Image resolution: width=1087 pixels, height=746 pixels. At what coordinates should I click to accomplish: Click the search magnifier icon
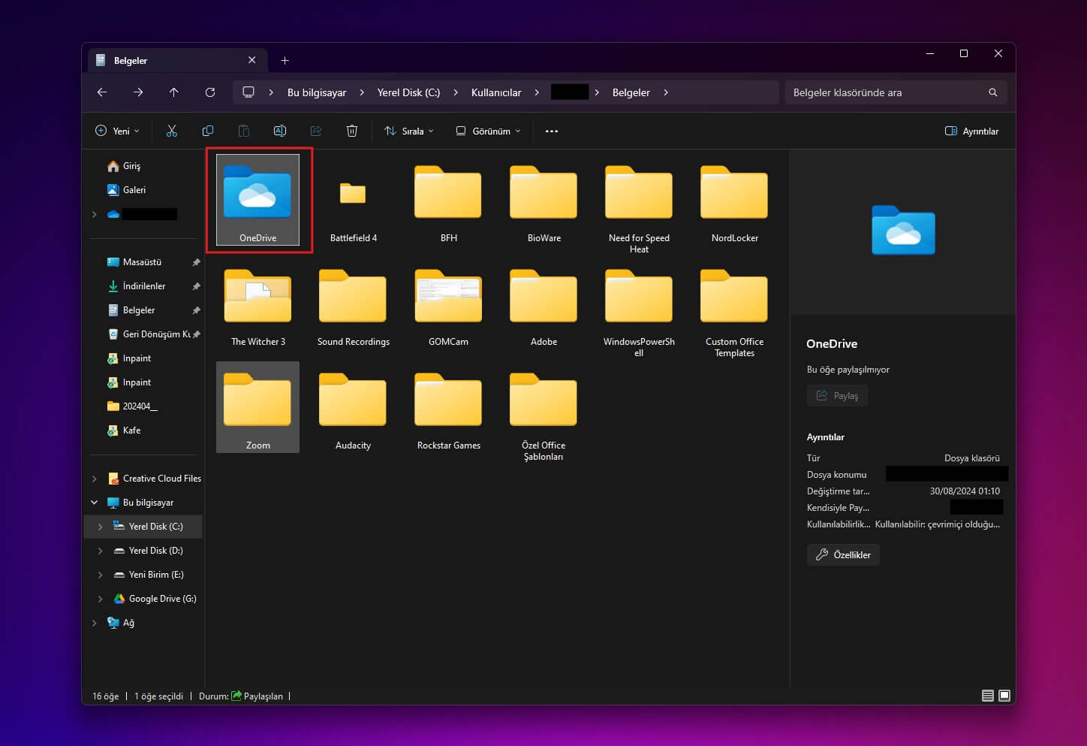click(x=993, y=92)
